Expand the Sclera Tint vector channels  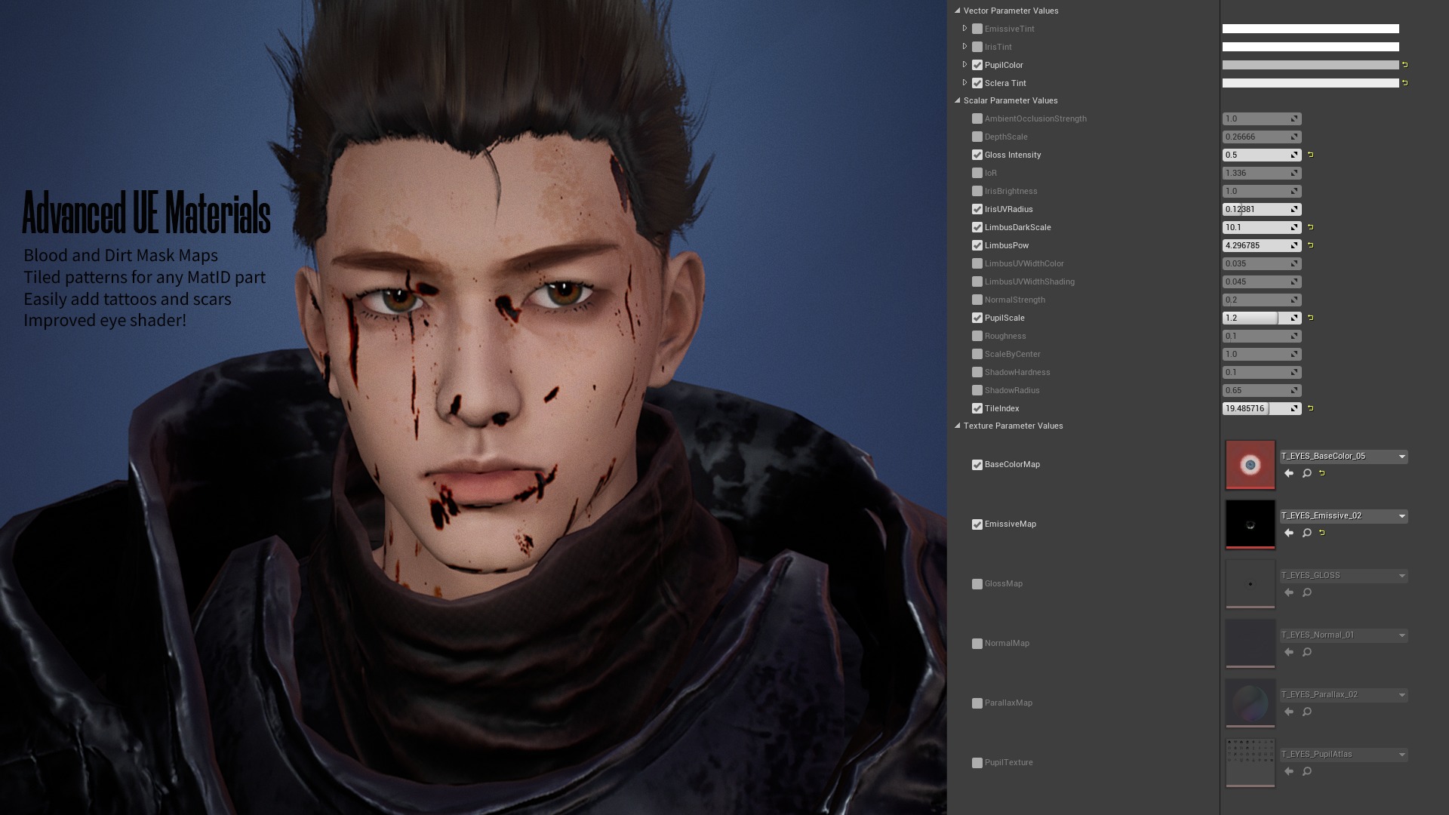[964, 83]
